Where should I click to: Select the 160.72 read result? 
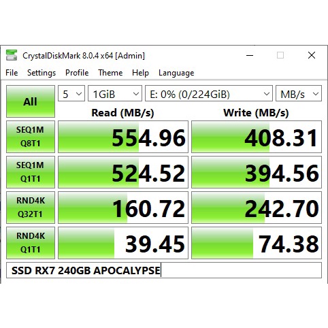123,208
